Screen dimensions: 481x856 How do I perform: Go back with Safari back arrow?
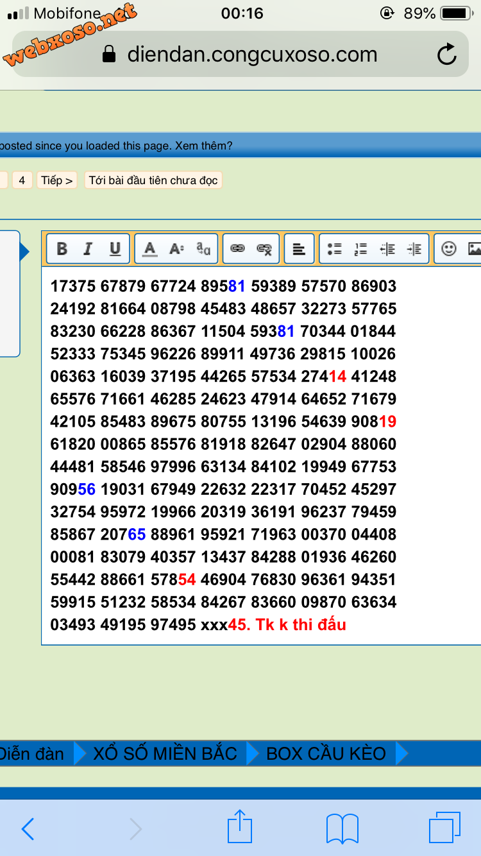tap(28, 829)
